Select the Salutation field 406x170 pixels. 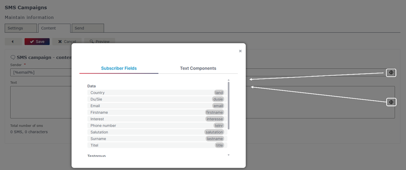(157, 132)
